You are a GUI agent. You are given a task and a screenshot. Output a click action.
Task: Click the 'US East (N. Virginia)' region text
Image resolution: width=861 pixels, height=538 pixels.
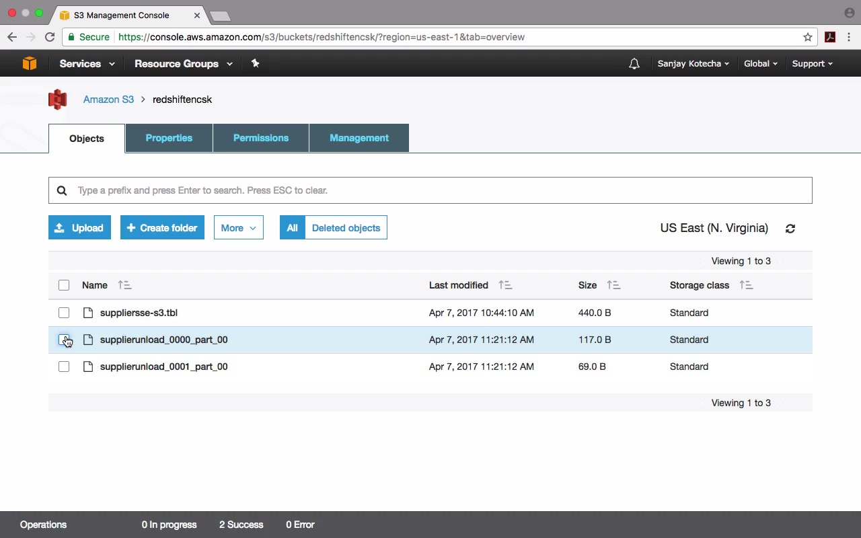coord(714,228)
